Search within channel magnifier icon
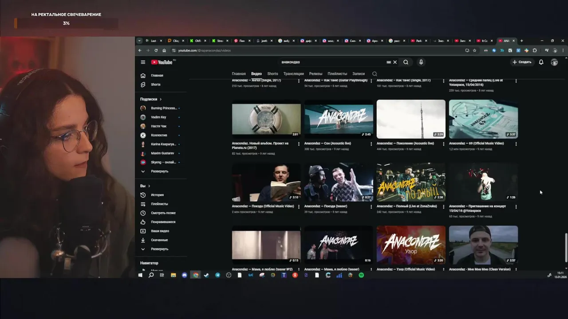This screenshot has height=319, width=568. pyautogui.click(x=375, y=74)
